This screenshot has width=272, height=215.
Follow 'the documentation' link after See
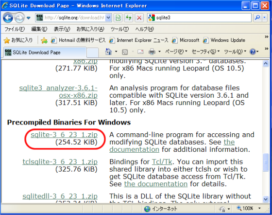pyautogui.click(x=172, y=146)
